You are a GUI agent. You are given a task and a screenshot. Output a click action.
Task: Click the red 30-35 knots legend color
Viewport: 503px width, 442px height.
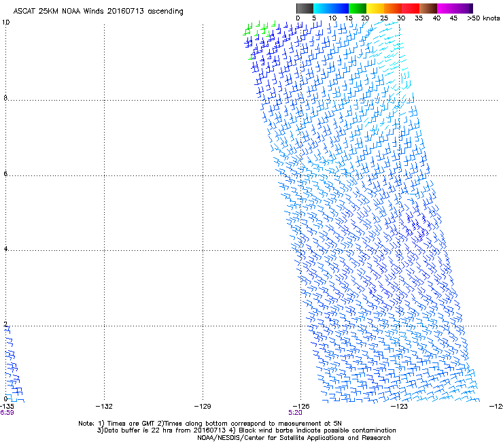click(411, 8)
